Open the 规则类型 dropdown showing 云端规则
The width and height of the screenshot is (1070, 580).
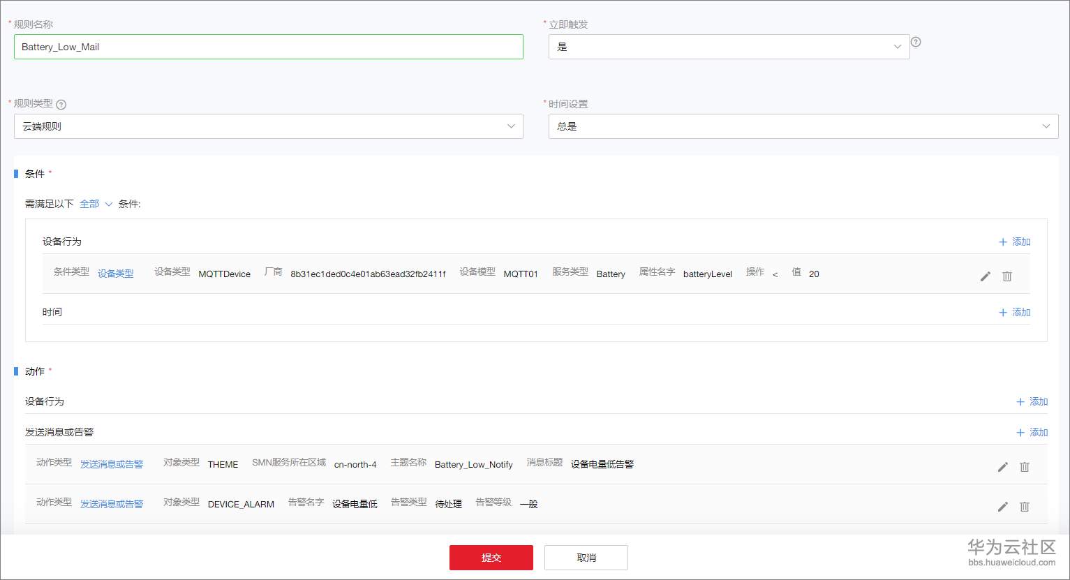point(269,126)
